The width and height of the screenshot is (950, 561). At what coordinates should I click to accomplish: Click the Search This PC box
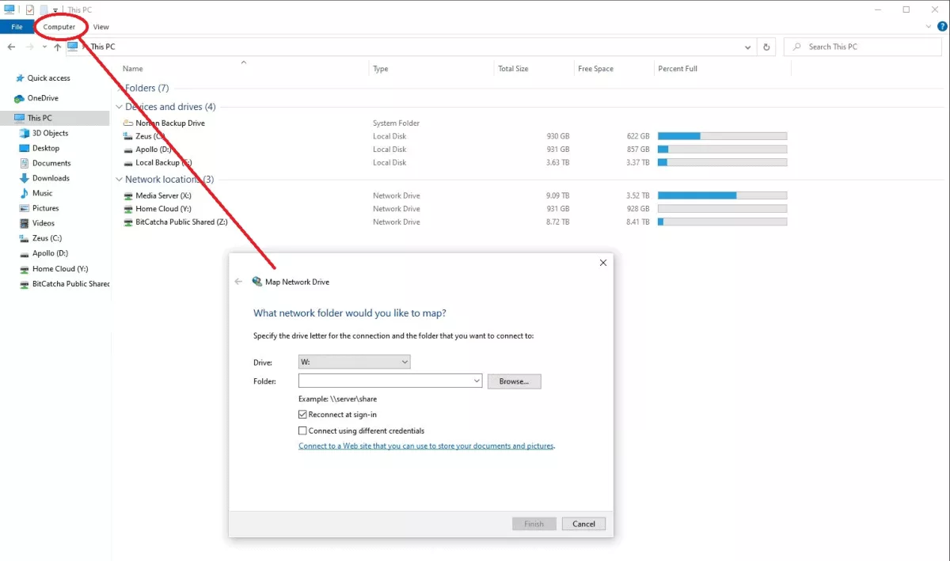[x=864, y=47]
